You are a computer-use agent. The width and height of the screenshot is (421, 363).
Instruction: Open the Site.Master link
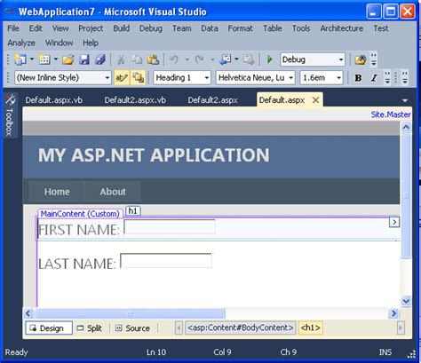(x=391, y=114)
